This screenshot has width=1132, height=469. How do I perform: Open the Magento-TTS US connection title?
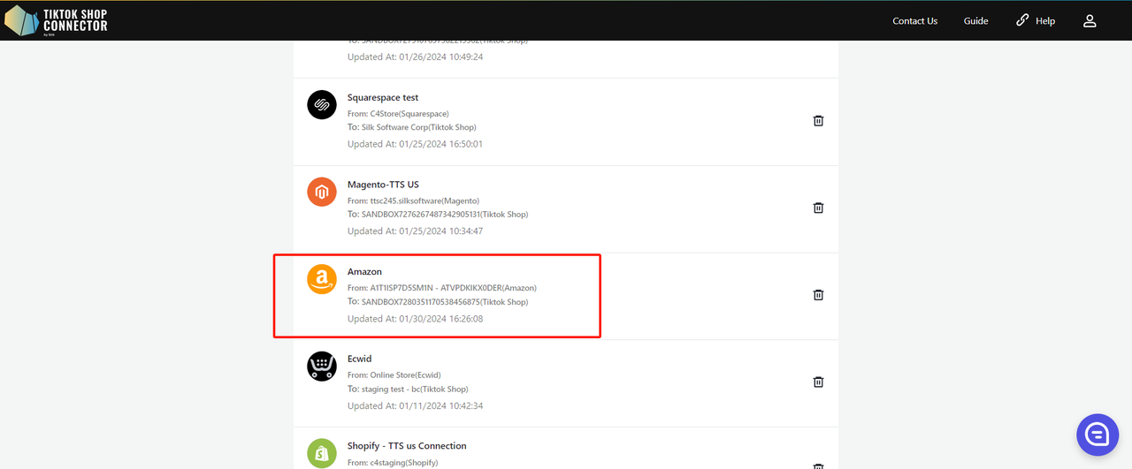[x=383, y=185]
